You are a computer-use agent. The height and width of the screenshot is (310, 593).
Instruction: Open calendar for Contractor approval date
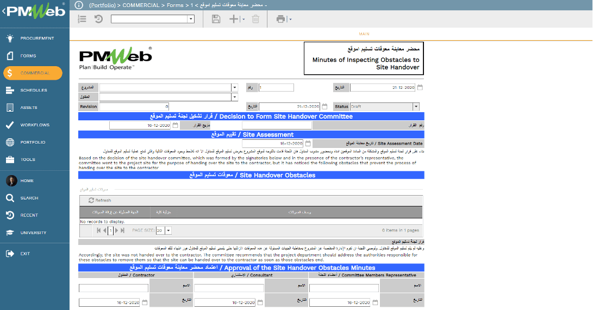click(x=145, y=302)
